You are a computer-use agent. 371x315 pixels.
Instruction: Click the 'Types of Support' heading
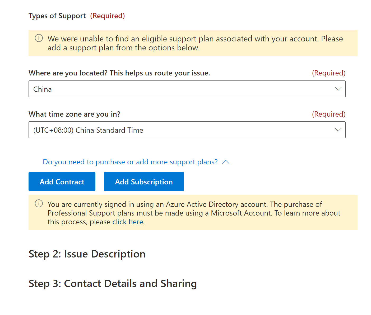[57, 16]
